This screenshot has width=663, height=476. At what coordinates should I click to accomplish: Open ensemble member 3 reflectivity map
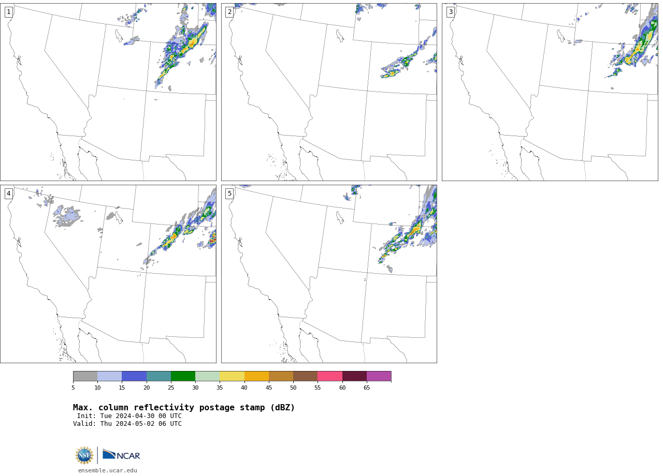click(x=550, y=92)
